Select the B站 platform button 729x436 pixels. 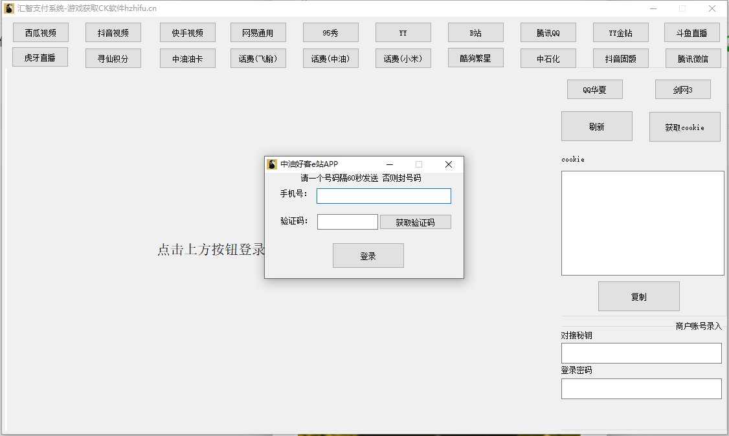pyautogui.click(x=475, y=32)
